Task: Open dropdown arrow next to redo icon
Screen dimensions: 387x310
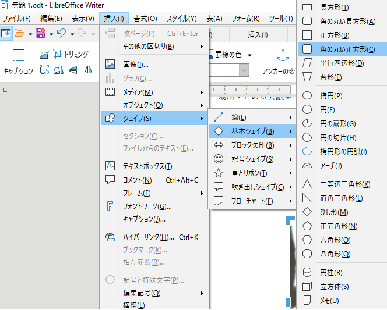Action: coord(93,34)
